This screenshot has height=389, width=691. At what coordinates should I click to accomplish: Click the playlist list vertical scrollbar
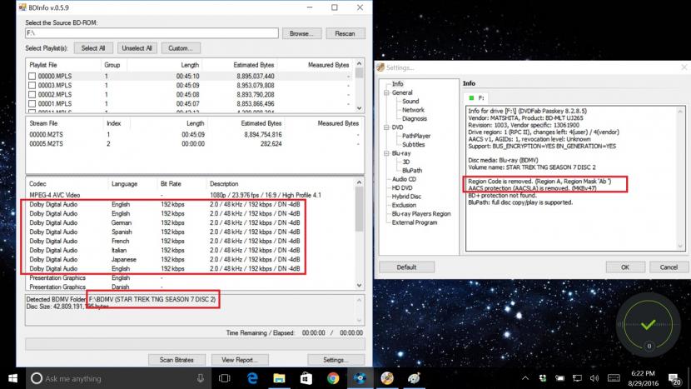pos(359,89)
